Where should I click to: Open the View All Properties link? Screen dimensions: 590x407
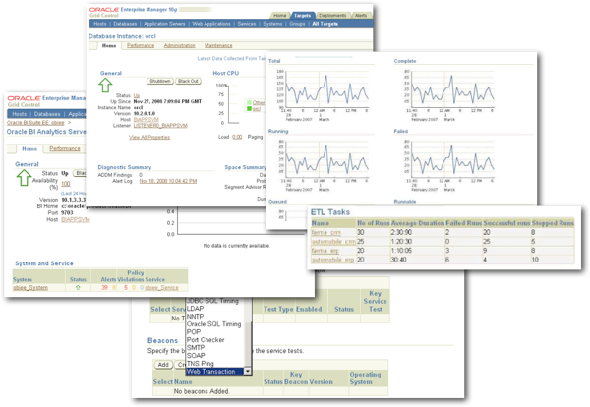pos(149,137)
